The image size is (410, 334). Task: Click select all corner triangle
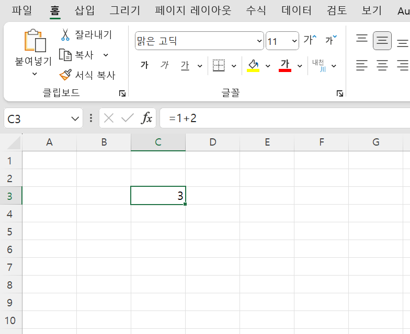(x=14, y=142)
